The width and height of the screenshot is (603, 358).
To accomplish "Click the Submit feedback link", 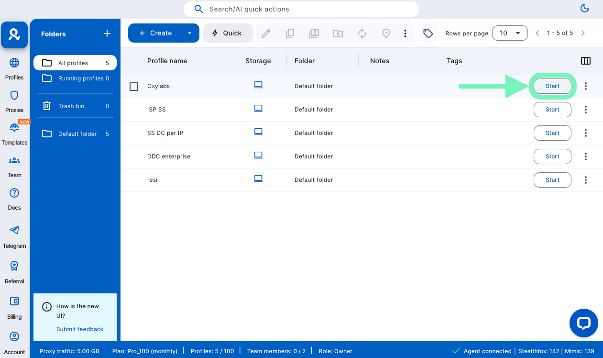I will pyautogui.click(x=80, y=329).
